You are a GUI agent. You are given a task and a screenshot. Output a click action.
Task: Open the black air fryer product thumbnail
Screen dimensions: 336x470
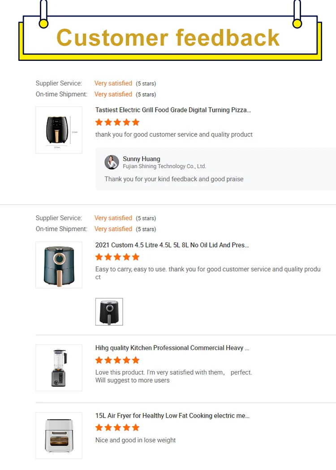click(x=59, y=130)
